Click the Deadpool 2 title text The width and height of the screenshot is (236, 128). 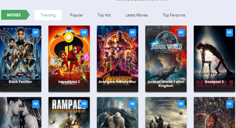(x=214, y=82)
